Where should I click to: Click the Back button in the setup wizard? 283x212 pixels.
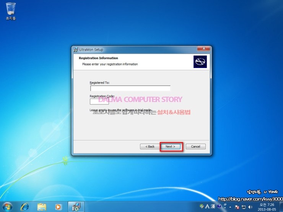tap(150, 146)
